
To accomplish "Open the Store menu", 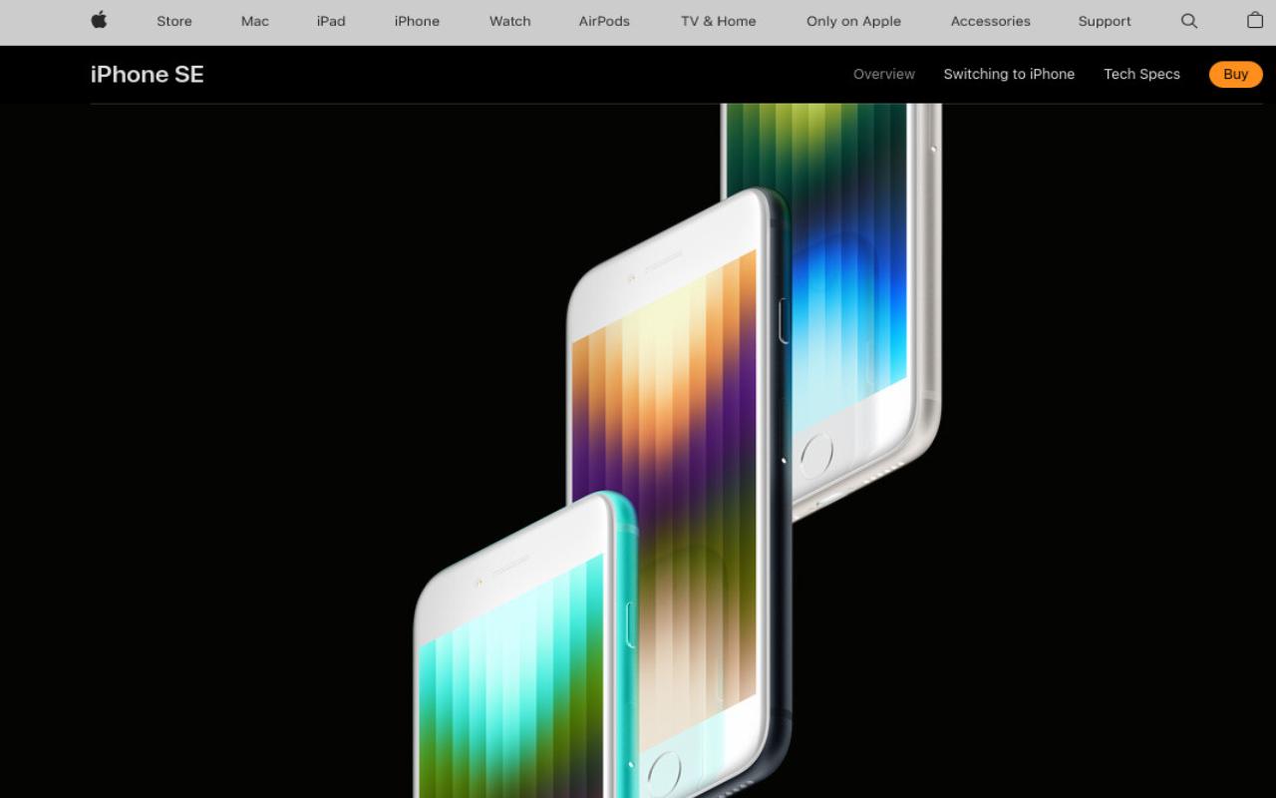I will [174, 21].
